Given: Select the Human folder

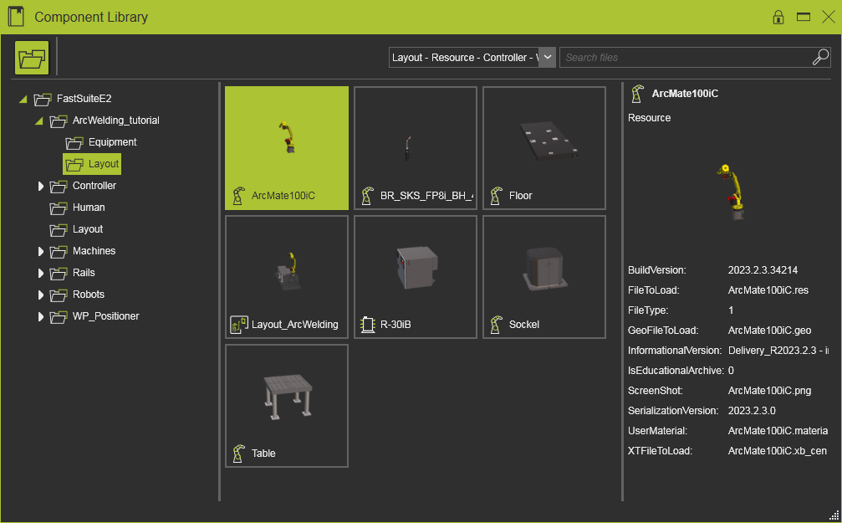Looking at the screenshot, I should click(88, 208).
